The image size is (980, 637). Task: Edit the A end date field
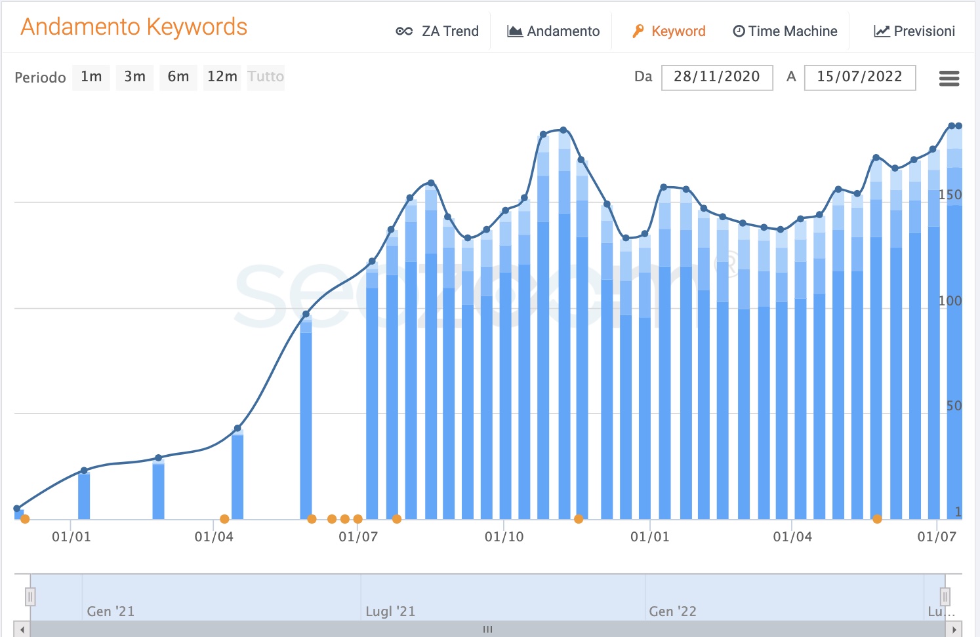[x=860, y=77]
